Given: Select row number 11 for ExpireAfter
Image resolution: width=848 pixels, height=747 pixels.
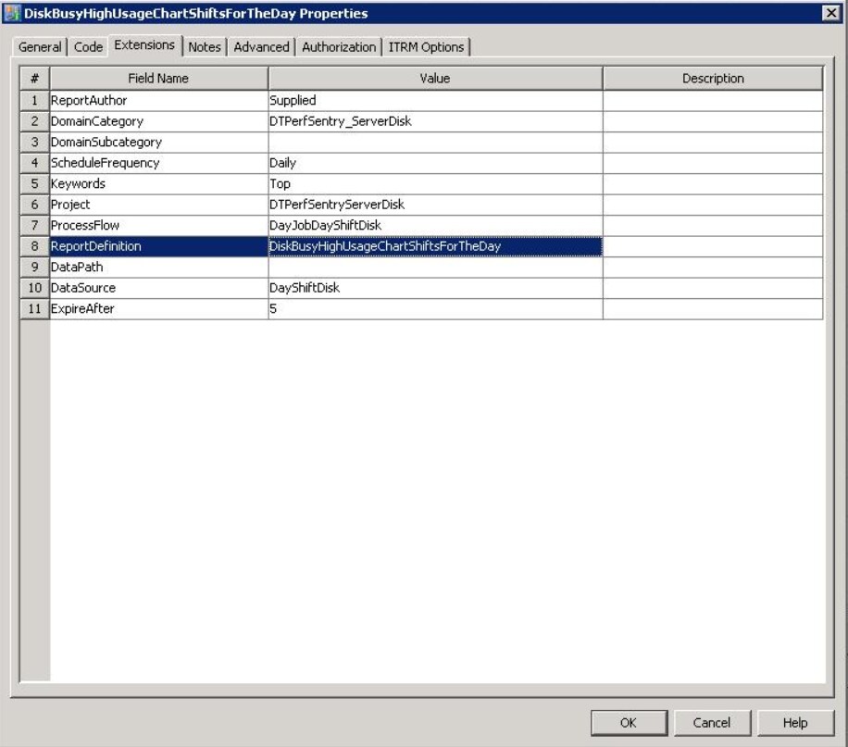Looking at the screenshot, I should (30, 310).
